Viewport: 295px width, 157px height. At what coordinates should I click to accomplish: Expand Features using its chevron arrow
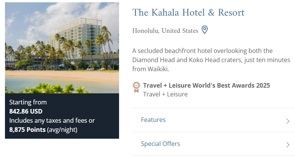tap(288, 121)
